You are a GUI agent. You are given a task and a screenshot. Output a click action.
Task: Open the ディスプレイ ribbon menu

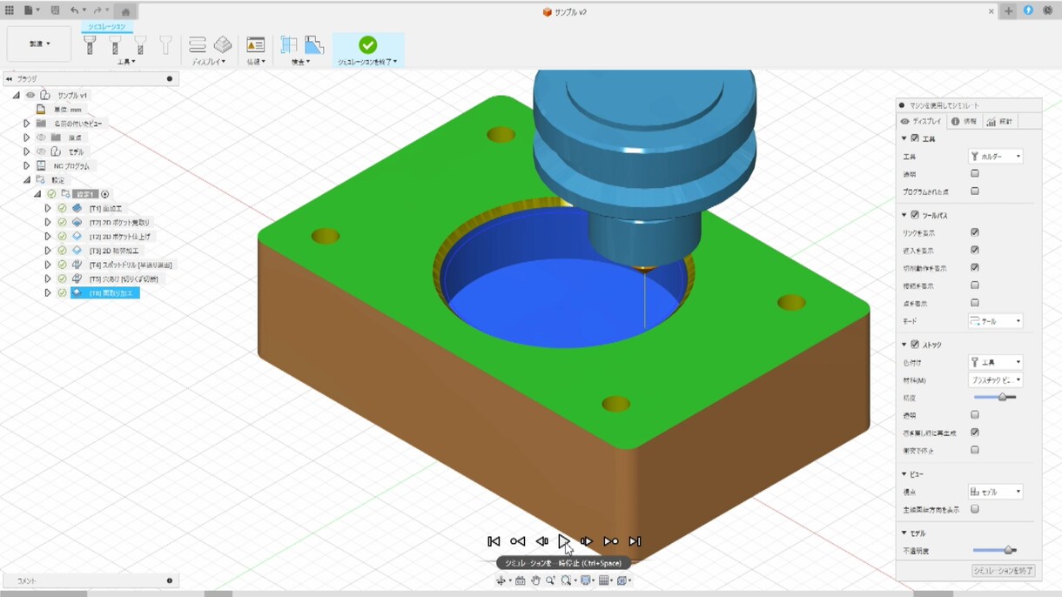[x=209, y=62]
